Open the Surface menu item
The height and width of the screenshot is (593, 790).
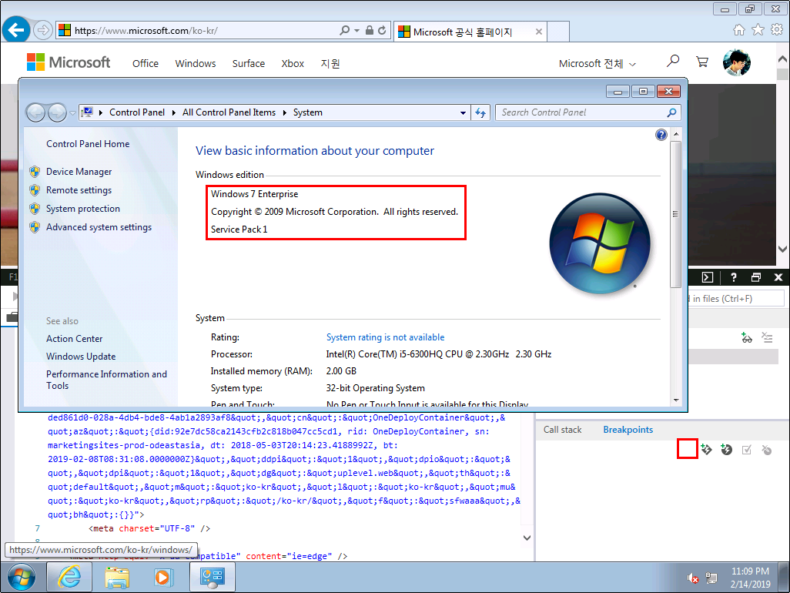(249, 63)
